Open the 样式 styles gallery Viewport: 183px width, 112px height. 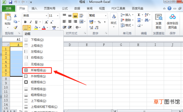click(114, 21)
